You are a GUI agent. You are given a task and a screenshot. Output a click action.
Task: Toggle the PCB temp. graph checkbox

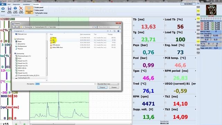pos(165,64)
